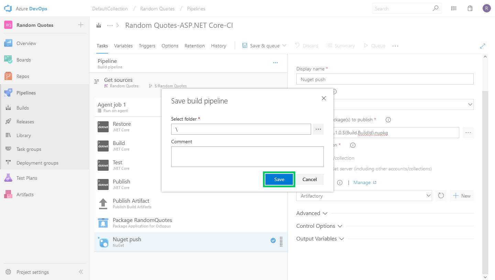Click Save in Save build pipeline dialog

279,179
